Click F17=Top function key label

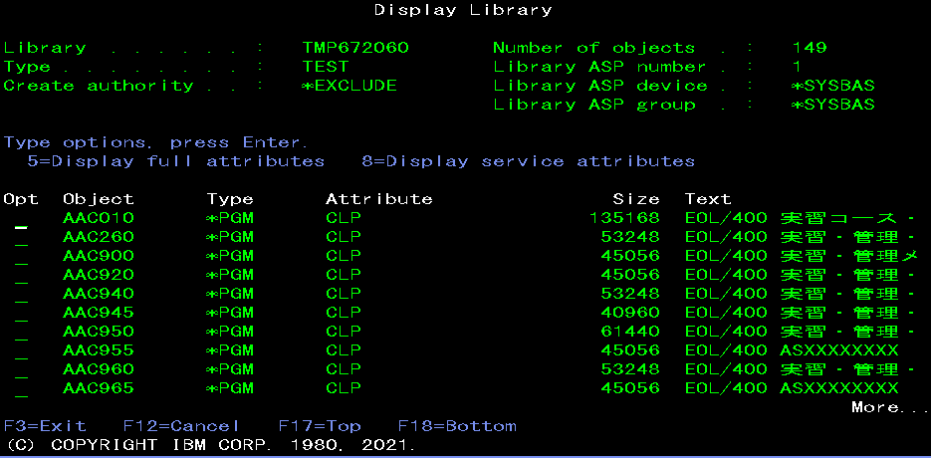320,426
